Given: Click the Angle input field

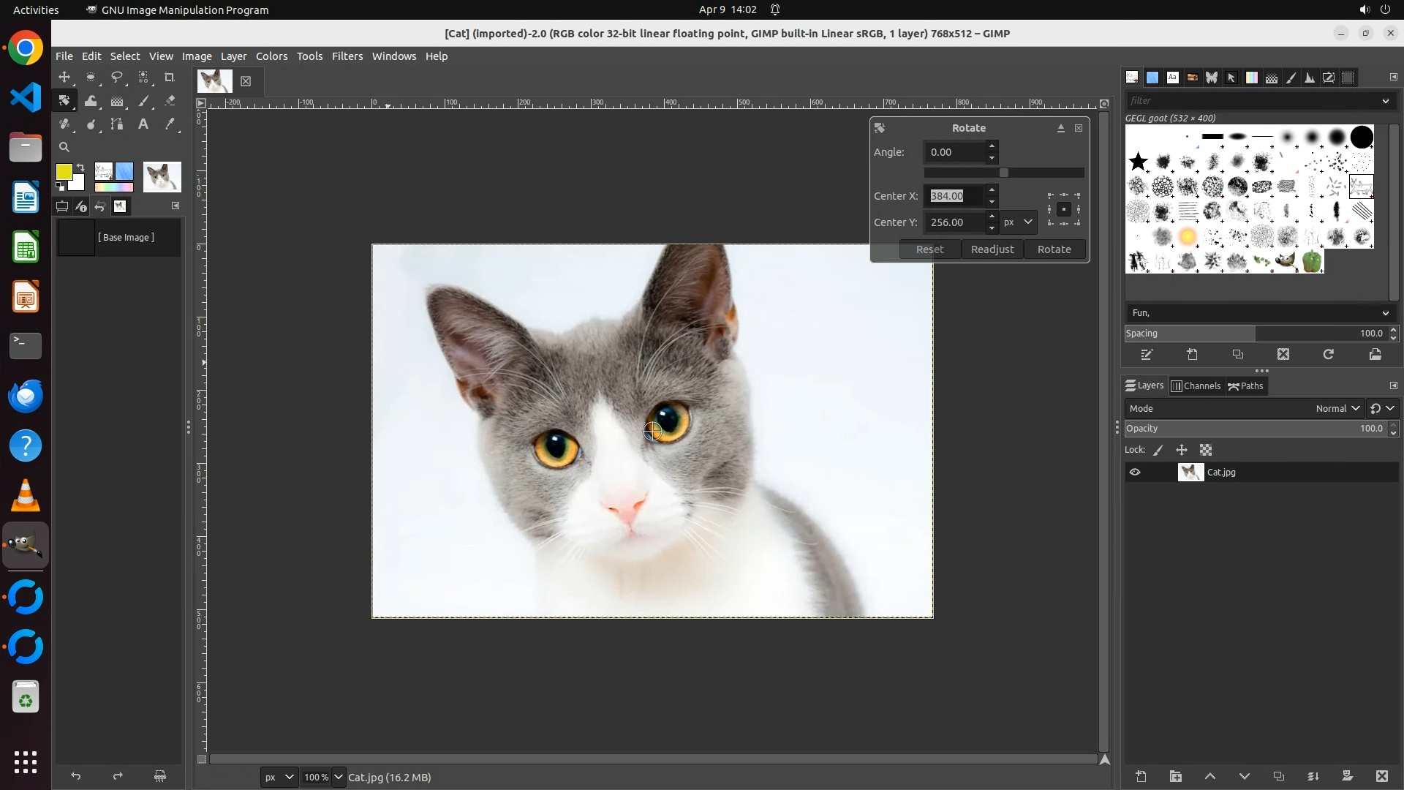Looking at the screenshot, I should pos(954,152).
